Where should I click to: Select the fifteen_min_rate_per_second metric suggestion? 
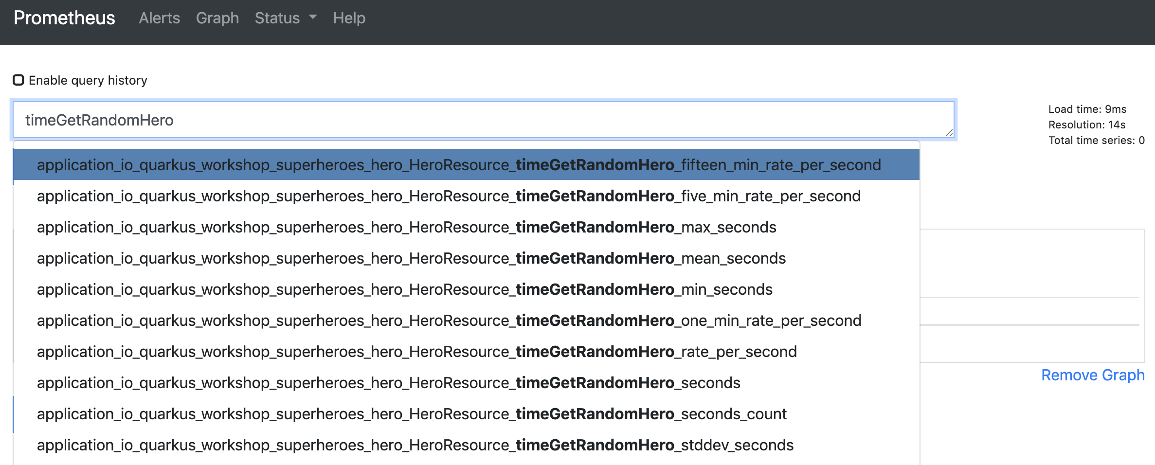pyautogui.click(x=458, y=165)
